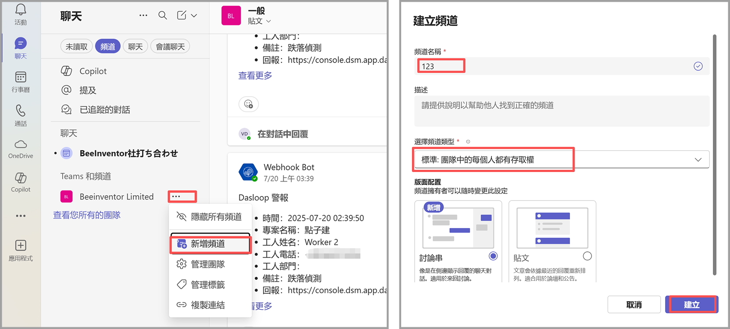Open the 查看您所有的團隊 link
This screenshot has width=730, height=329.
(x=87, y=215)
